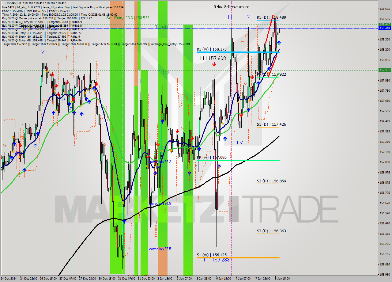Click the 157.080 price axis value
The width and height of the screenshot is (392, 282).
(385, 162)
